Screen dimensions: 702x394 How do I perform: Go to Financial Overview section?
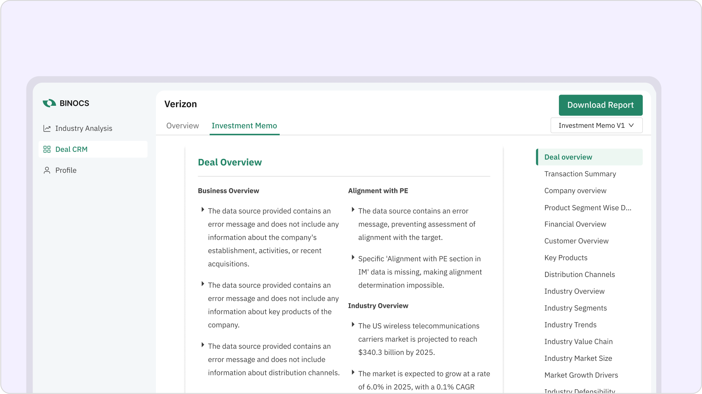(x=575, y=224)
